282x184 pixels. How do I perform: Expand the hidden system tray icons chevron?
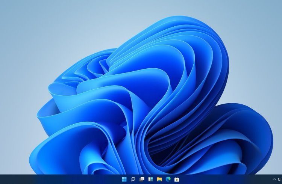tap(274, 179)
